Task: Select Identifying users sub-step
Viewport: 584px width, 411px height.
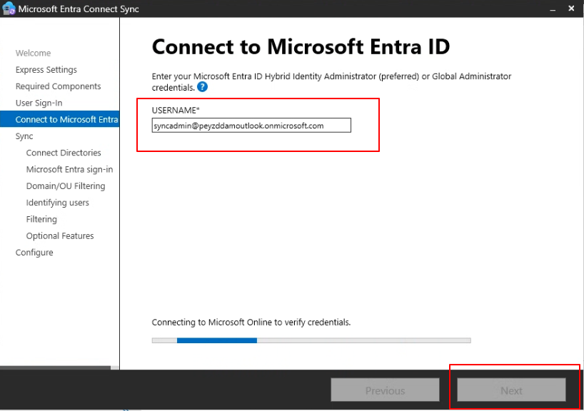Action: (x=57, y=203)
